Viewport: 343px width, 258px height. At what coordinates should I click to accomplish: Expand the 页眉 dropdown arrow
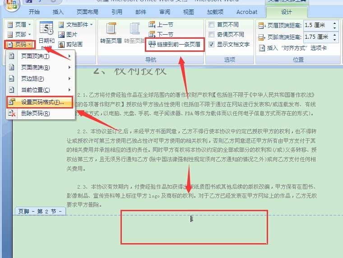29,24
